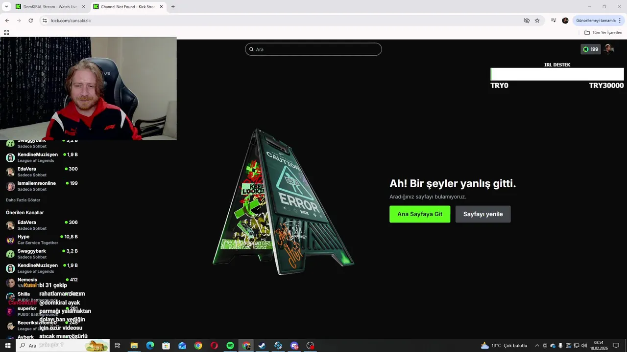Click the Hype channel avatar icon
The image size is (627, 352).
tap(10, 240)
